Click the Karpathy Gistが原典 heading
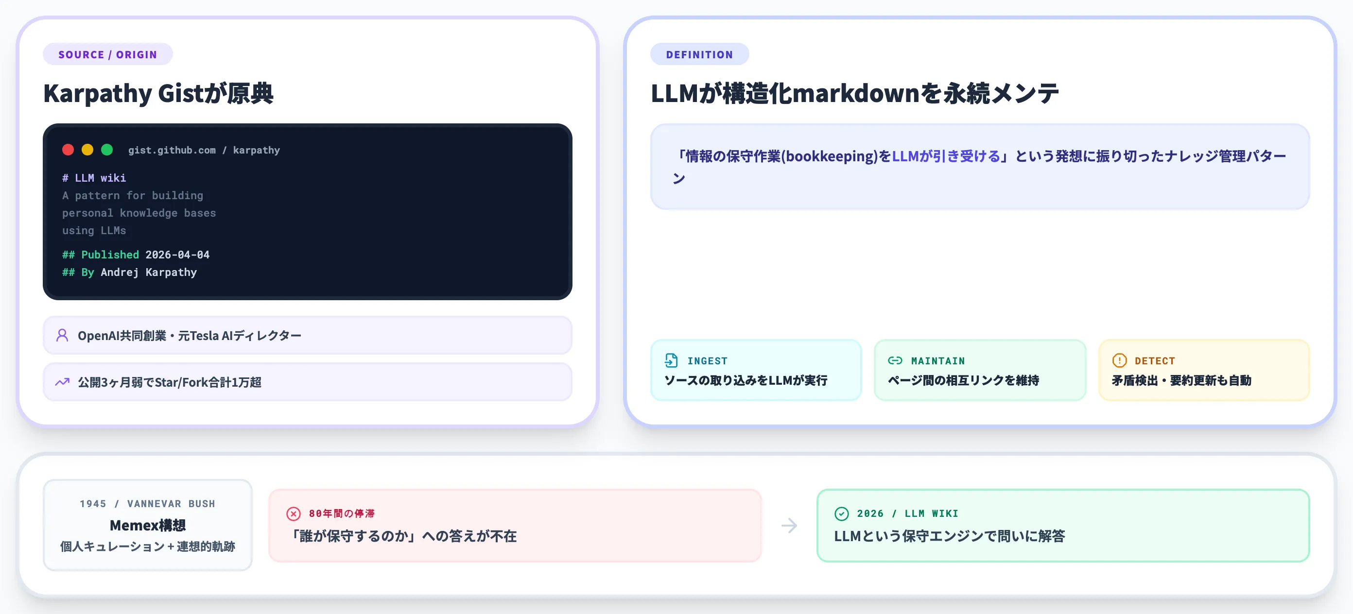The width and height of the screenshot is (1353, 614). click(x=158, y=93)
